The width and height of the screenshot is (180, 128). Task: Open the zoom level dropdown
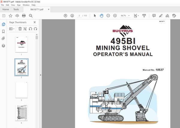129,16
